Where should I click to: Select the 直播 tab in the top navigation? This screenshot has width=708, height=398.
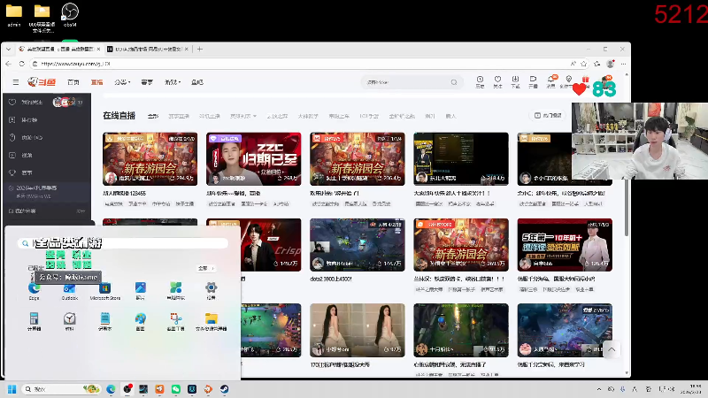coord(97,82)
